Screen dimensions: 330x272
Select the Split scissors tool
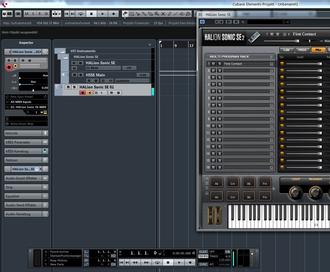[x=138, y=14]
